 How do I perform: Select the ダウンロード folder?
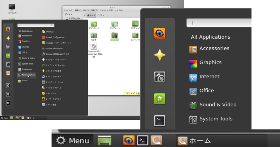(94, 25)
